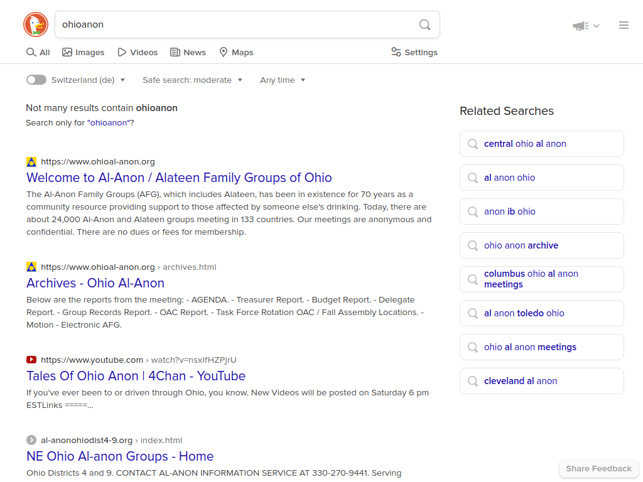
Task: Switch to the Maps tab
Action: 236,53
